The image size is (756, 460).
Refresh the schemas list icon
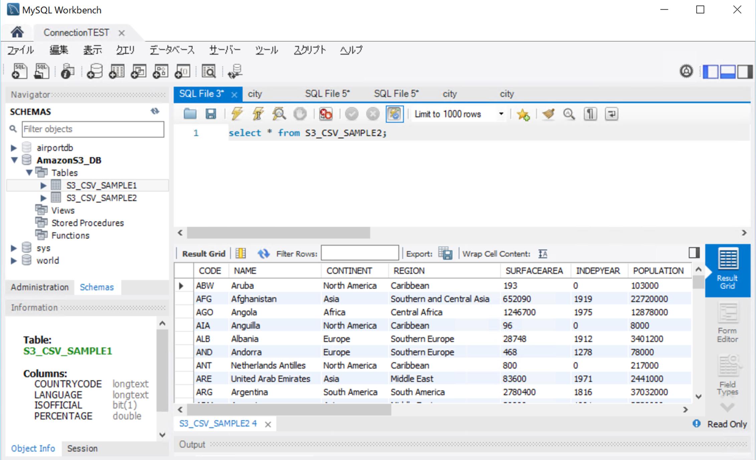(155, 111)
